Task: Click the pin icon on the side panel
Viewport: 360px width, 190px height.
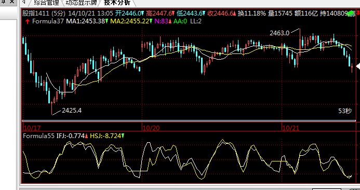Action: coord(4,2)
